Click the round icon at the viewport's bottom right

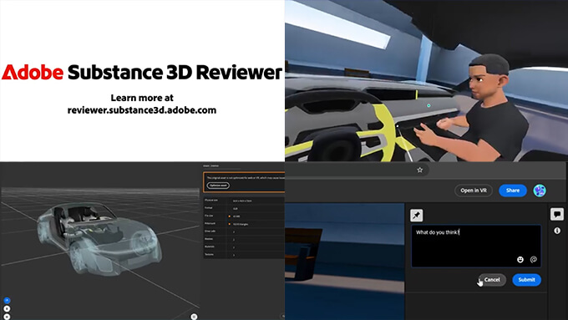pyautogui.click(x=194, y=317)
